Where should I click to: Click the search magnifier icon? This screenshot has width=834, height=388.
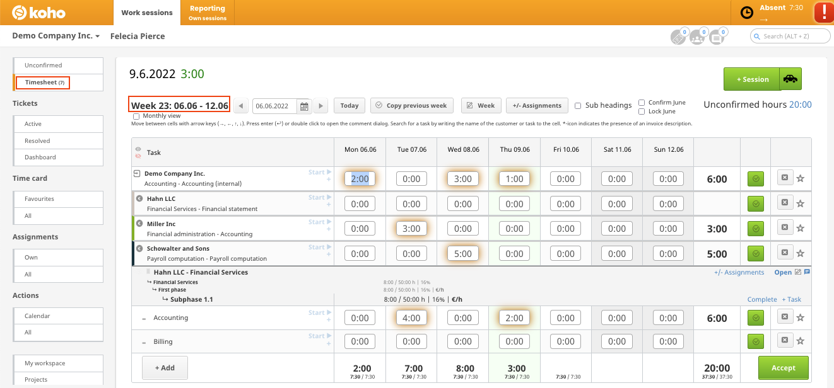[758, 37]
